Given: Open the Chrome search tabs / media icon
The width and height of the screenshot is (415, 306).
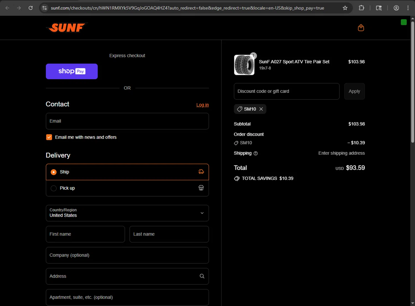Looking at the screenshot, I should point(379,8).
